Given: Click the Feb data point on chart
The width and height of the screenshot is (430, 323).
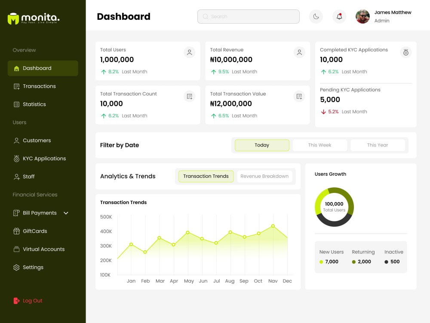Looking at the screenshot, I should coord(145,252).
